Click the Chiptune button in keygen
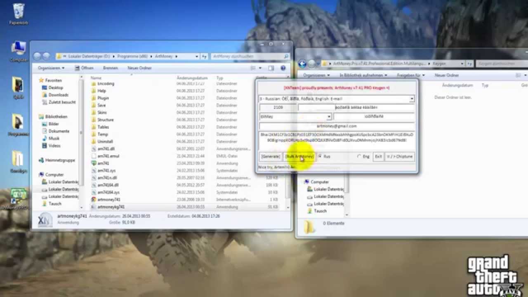528x297 pixels. [x=399, y=157]
